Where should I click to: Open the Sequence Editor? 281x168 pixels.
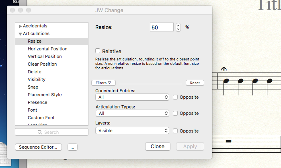click(39, 147)
